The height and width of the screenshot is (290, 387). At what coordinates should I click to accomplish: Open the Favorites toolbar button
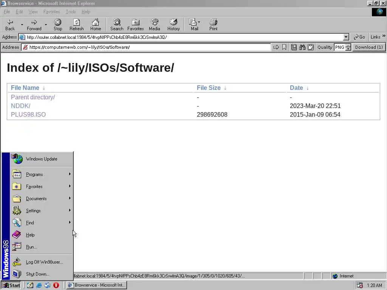point(136,25)
